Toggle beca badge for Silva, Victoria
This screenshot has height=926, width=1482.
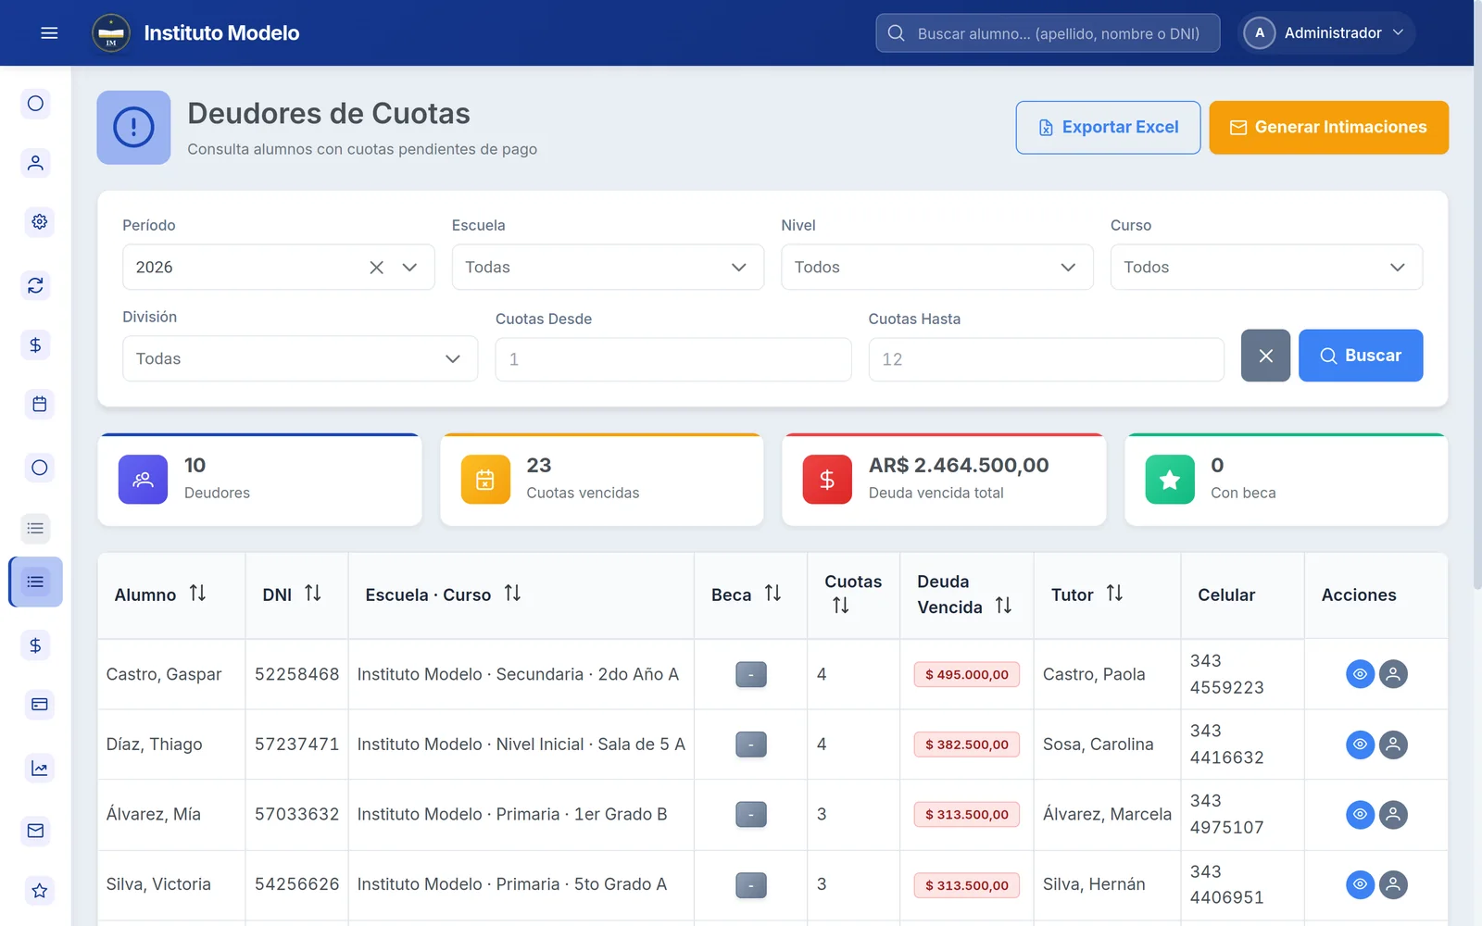(751, 885)
